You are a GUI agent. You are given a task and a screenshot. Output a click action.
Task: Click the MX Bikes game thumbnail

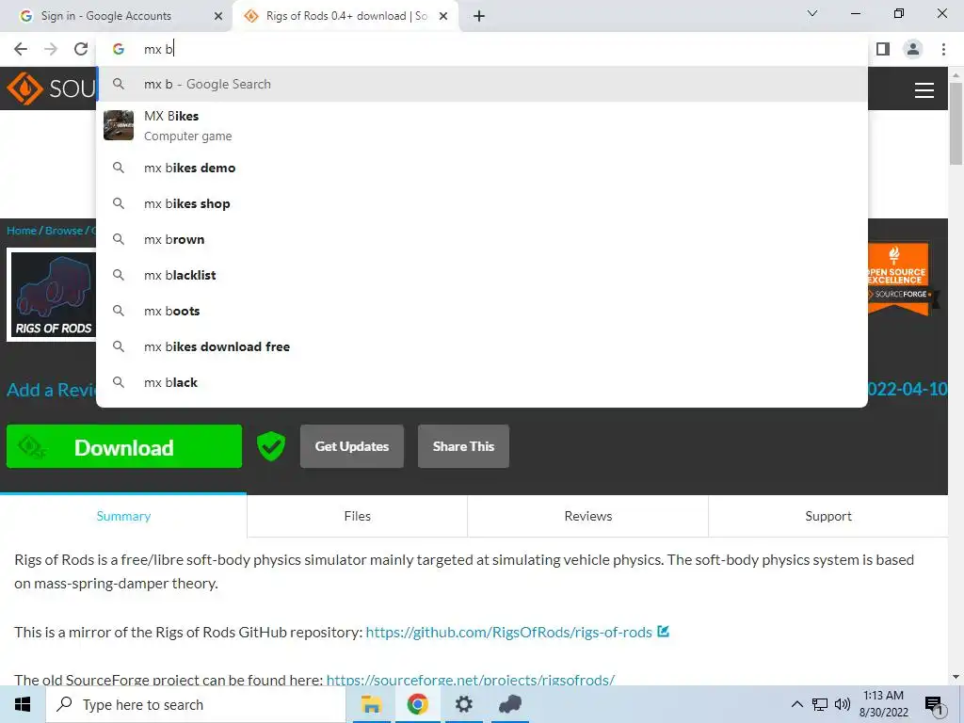pyautogui.click(x=118, y=125)
